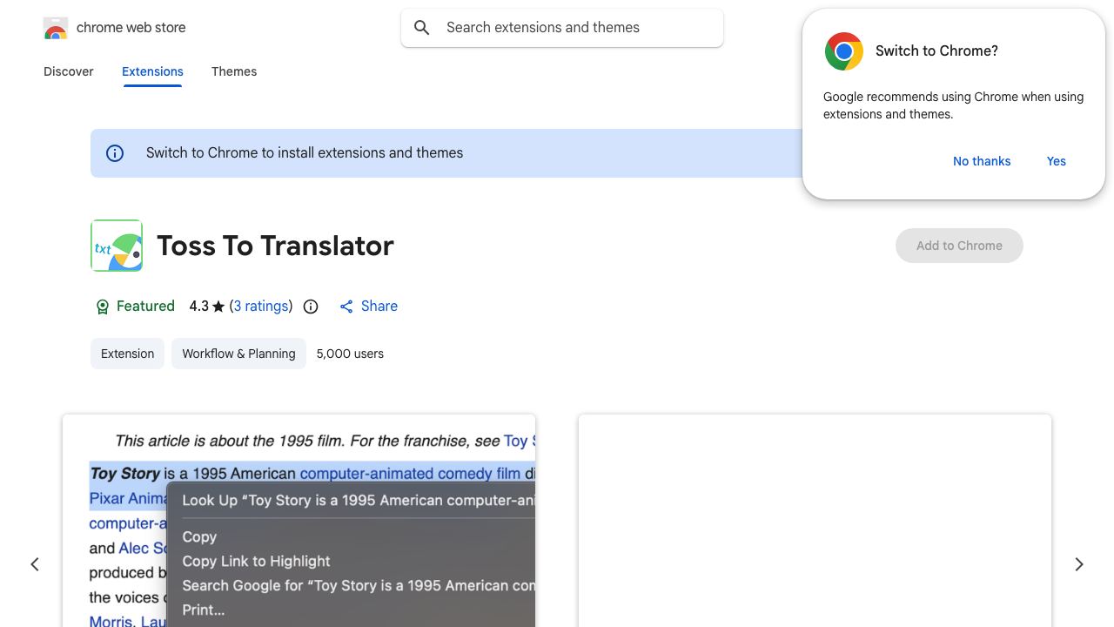The height and width of the screenshot is (627, 1114).
Task: Click the 5,000 users text
Action: click(x=350, y=354)
